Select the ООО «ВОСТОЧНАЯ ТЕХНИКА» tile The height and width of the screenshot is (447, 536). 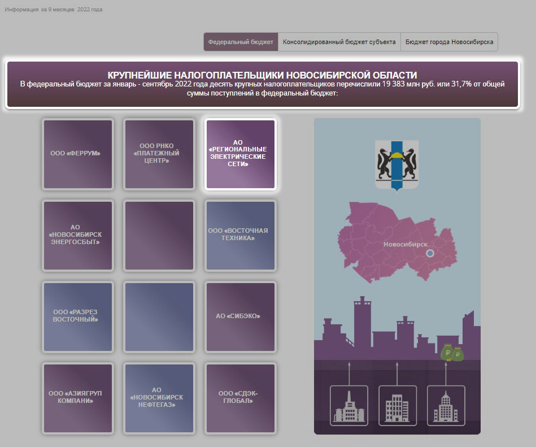241,235
